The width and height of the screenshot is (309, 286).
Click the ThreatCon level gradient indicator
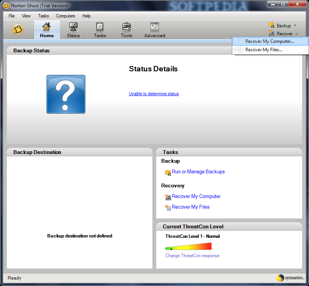pyautogui.click(x=189, y=246)
